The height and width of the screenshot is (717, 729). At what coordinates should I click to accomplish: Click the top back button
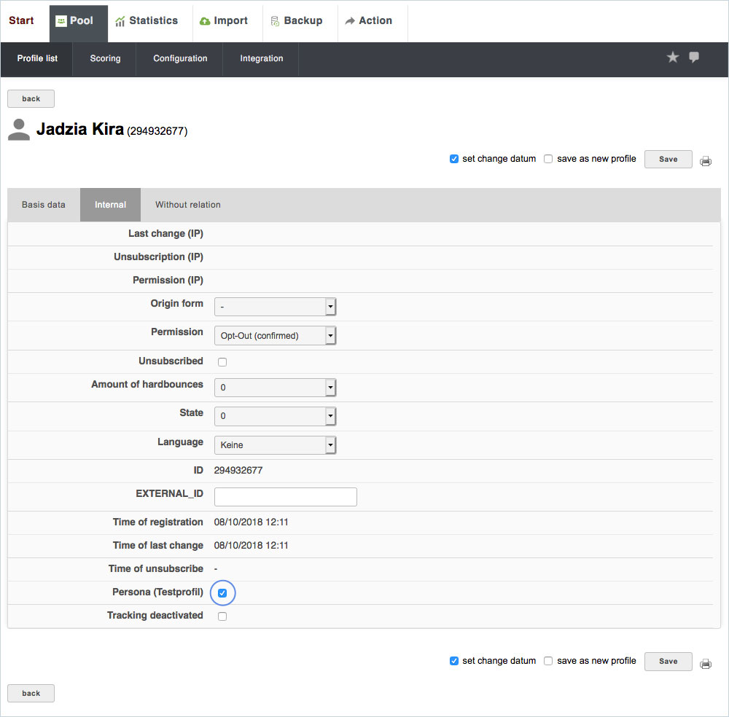point(31,99)
